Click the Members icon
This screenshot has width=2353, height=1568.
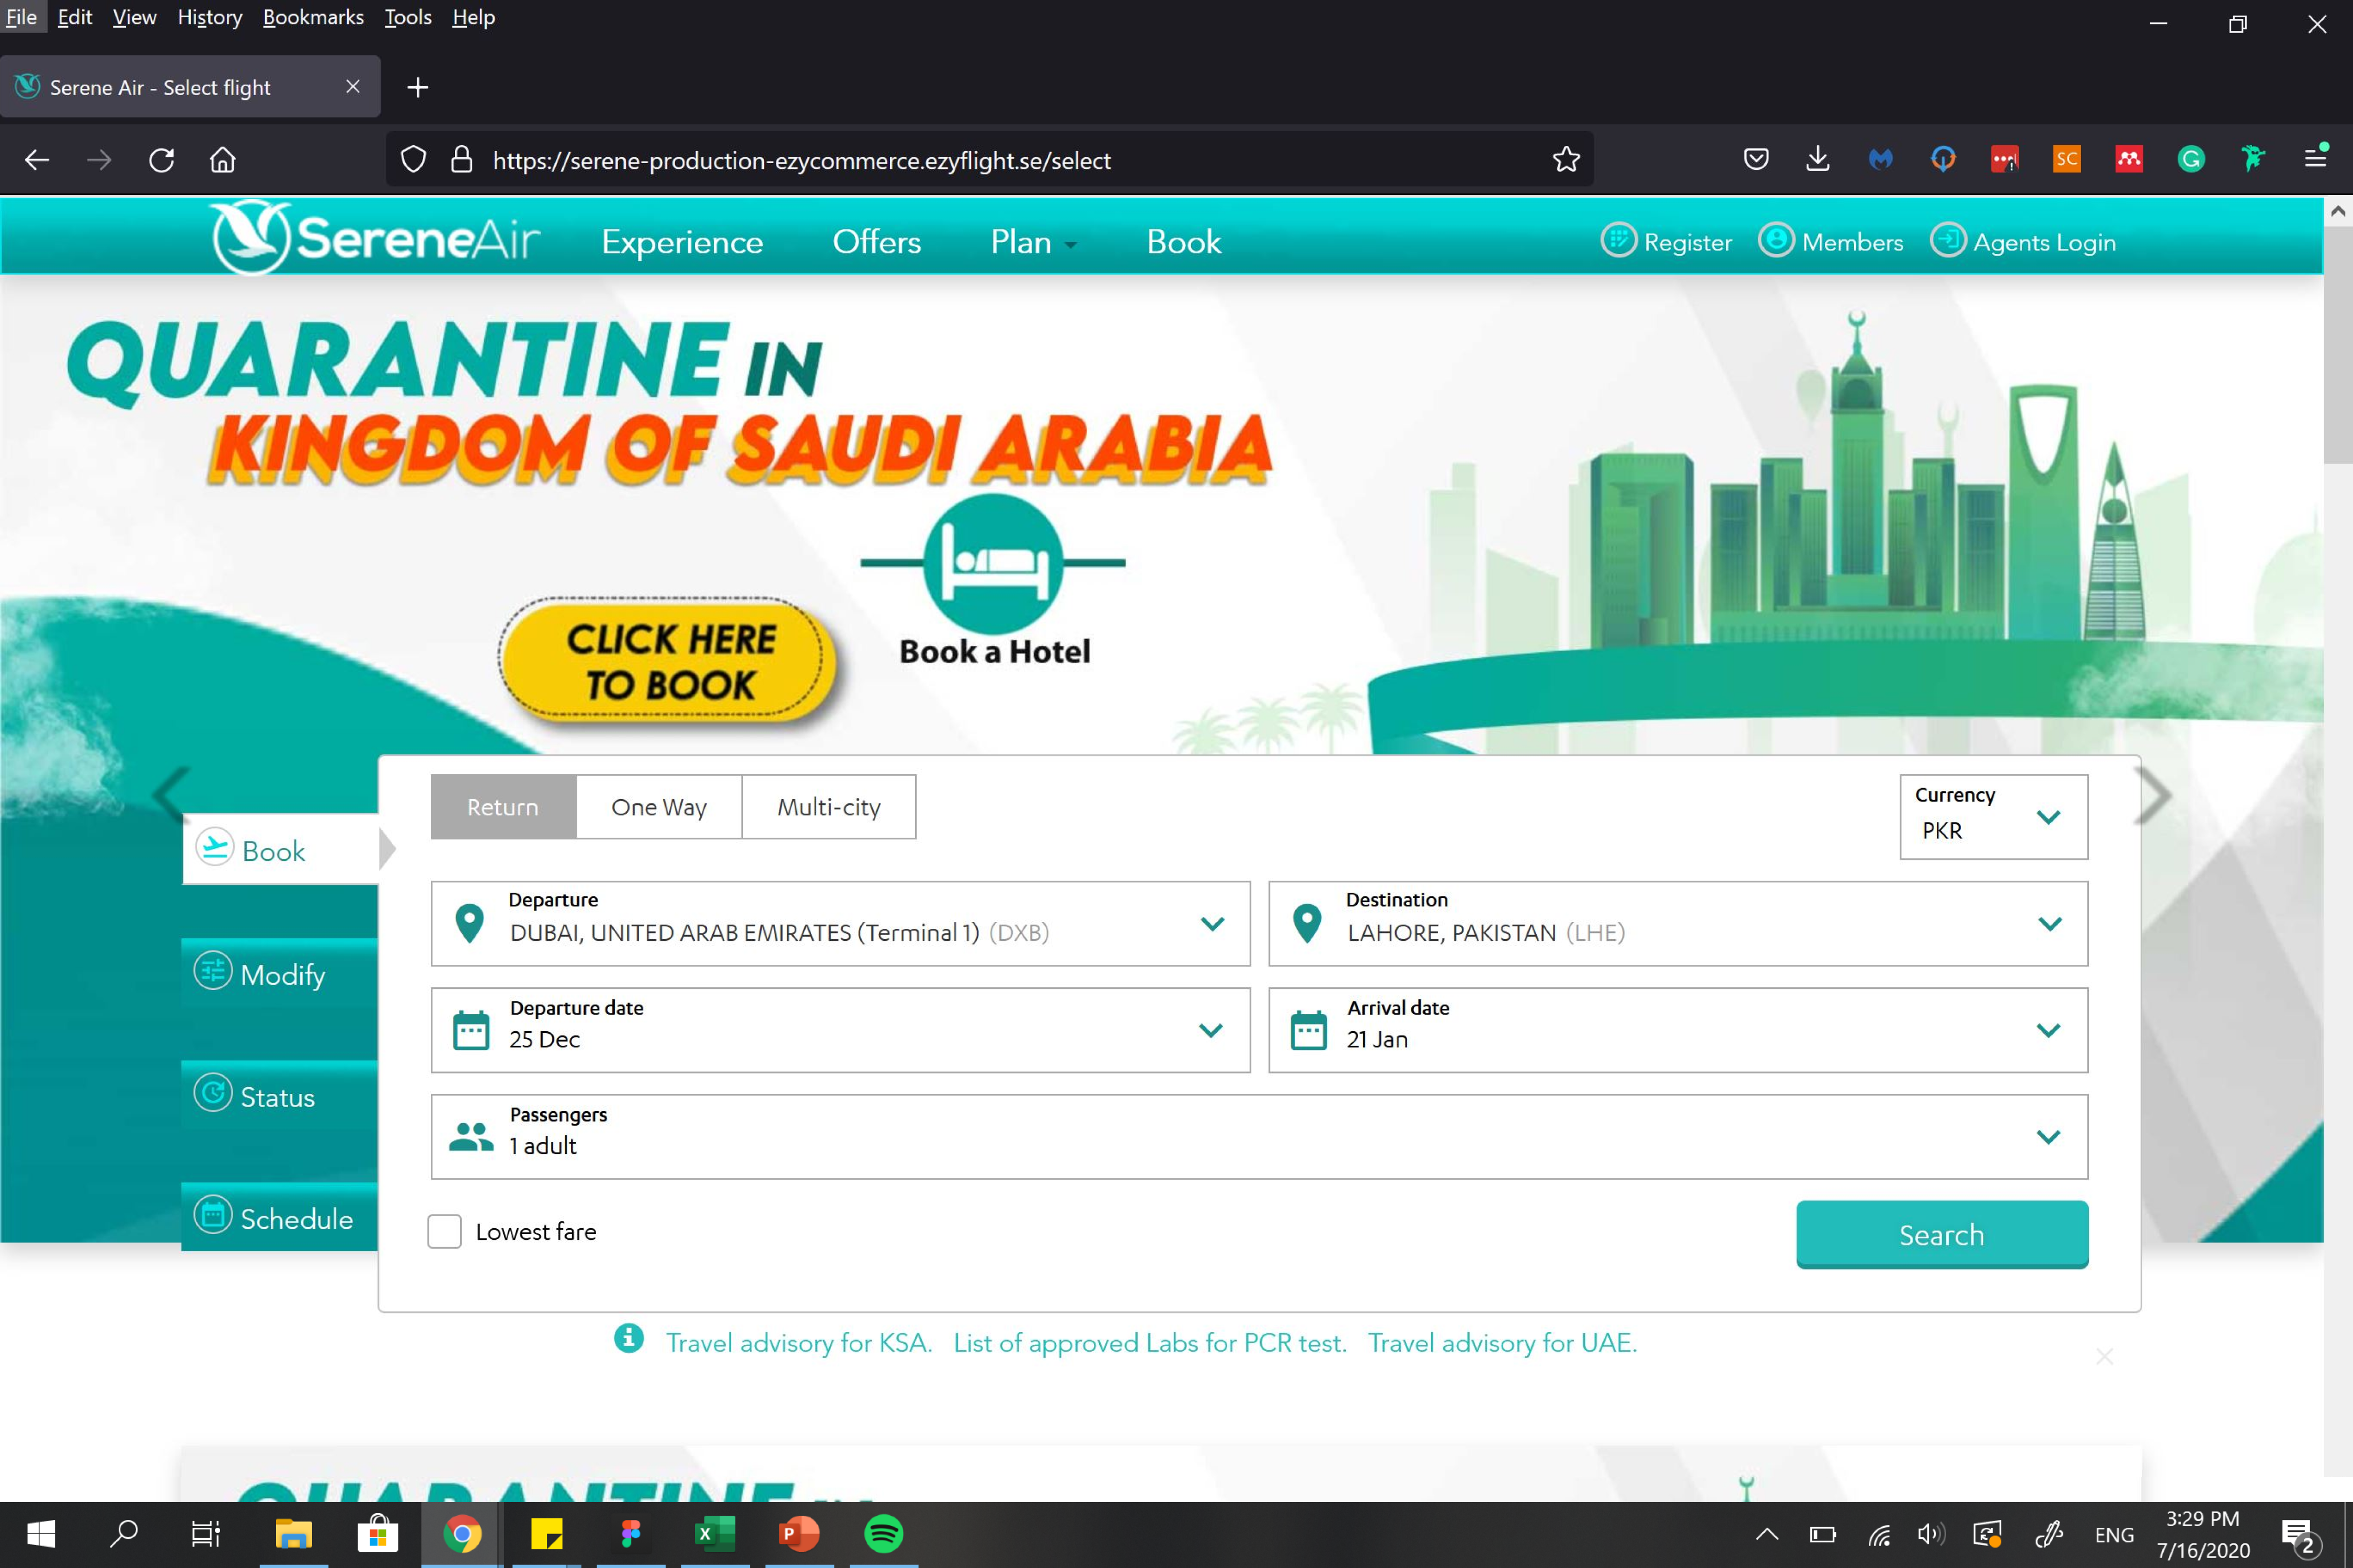[x=1776, y=240]
